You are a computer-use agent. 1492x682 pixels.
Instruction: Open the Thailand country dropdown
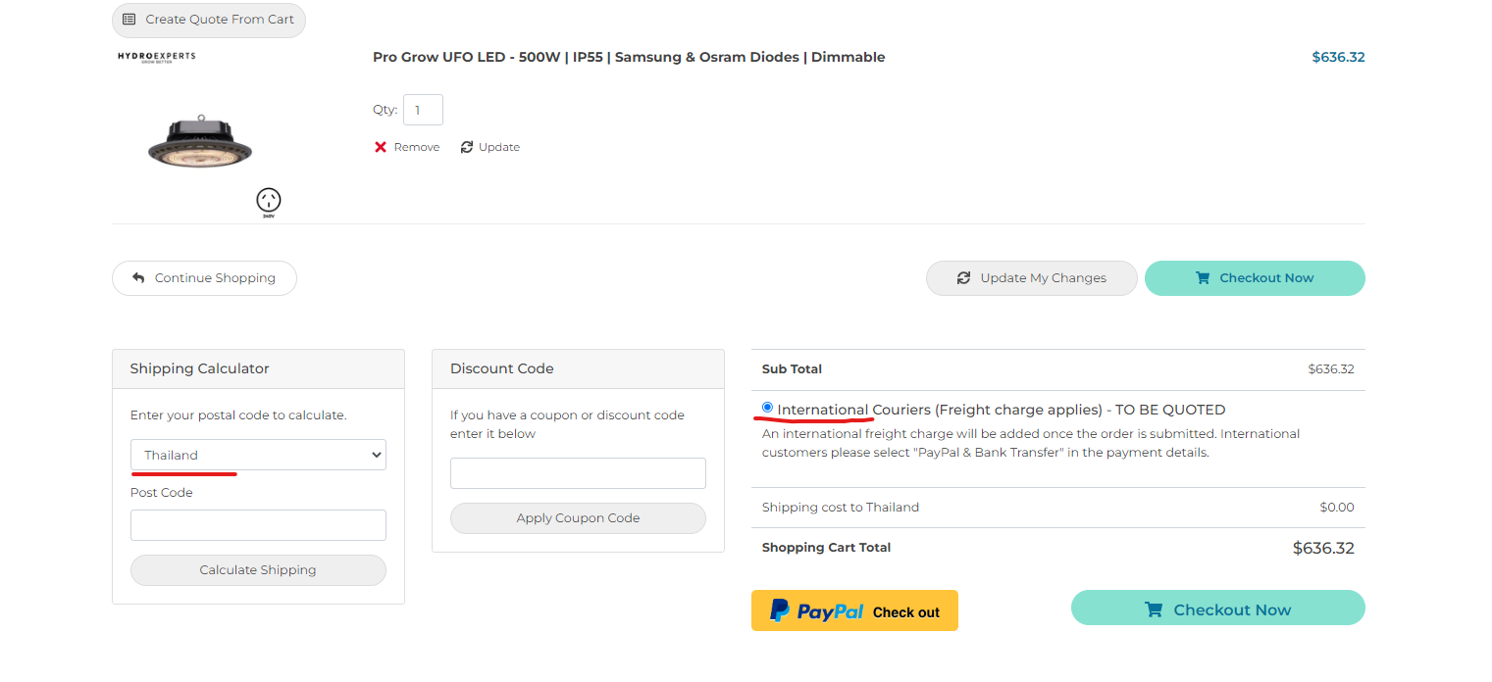258,455
